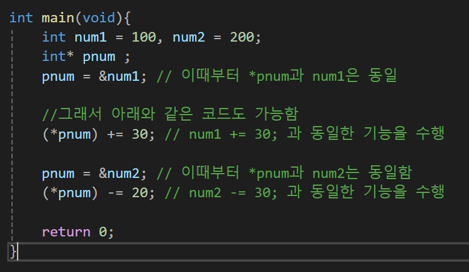The height and width of the screenshot is (272, 469).
Task: Click '&num1' in the pnum assignment
Action: 119,77
